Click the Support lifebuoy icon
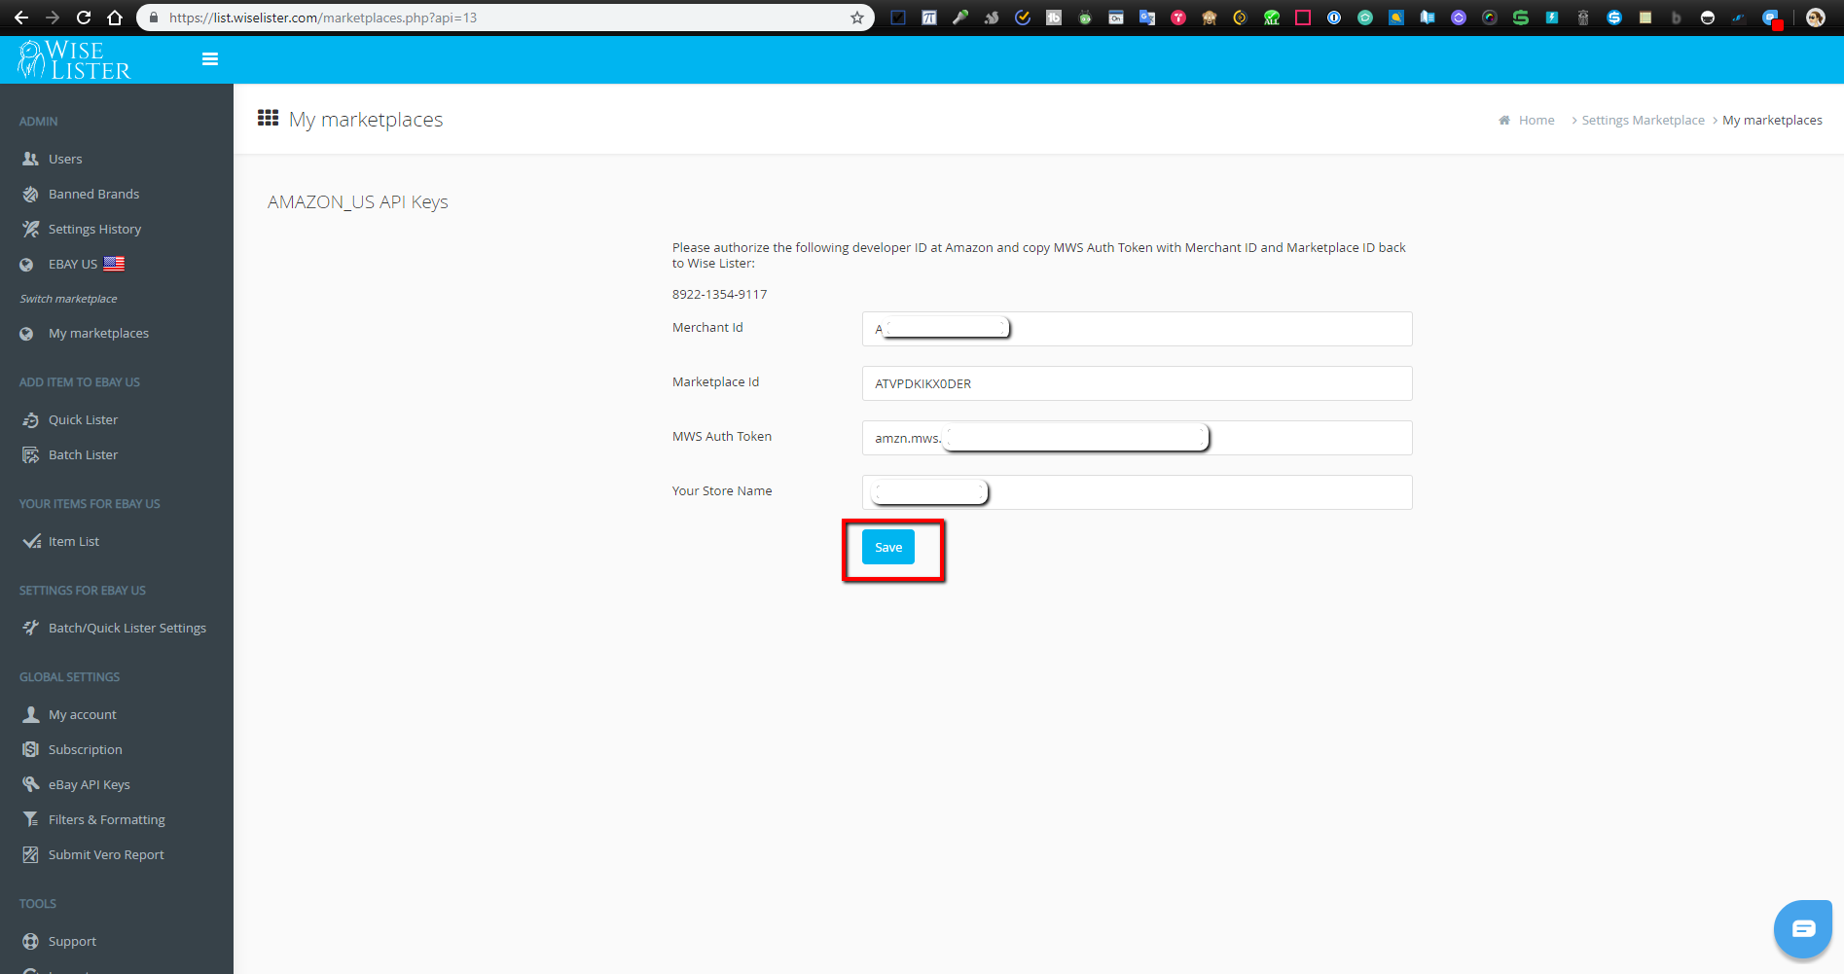 click(x=30, y=941)
